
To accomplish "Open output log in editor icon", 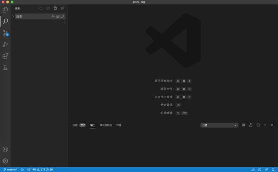I will pos(258,125).
